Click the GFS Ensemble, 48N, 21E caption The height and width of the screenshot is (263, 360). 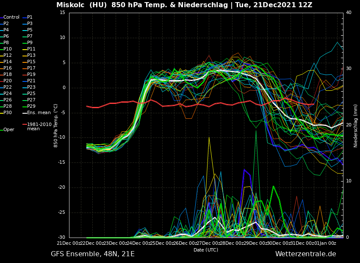pyautogui.click(x=93, y=254)
